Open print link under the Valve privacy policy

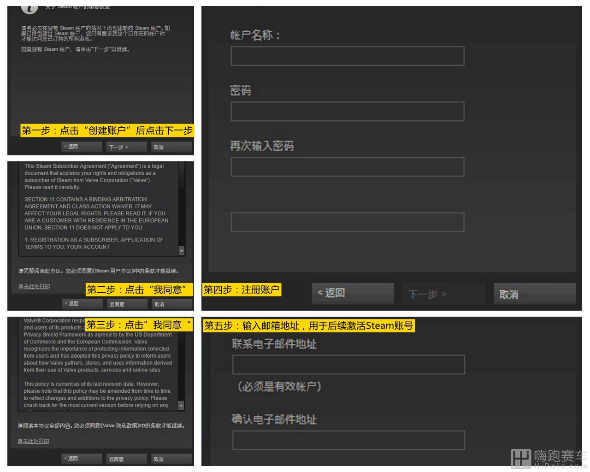[33, 441]
